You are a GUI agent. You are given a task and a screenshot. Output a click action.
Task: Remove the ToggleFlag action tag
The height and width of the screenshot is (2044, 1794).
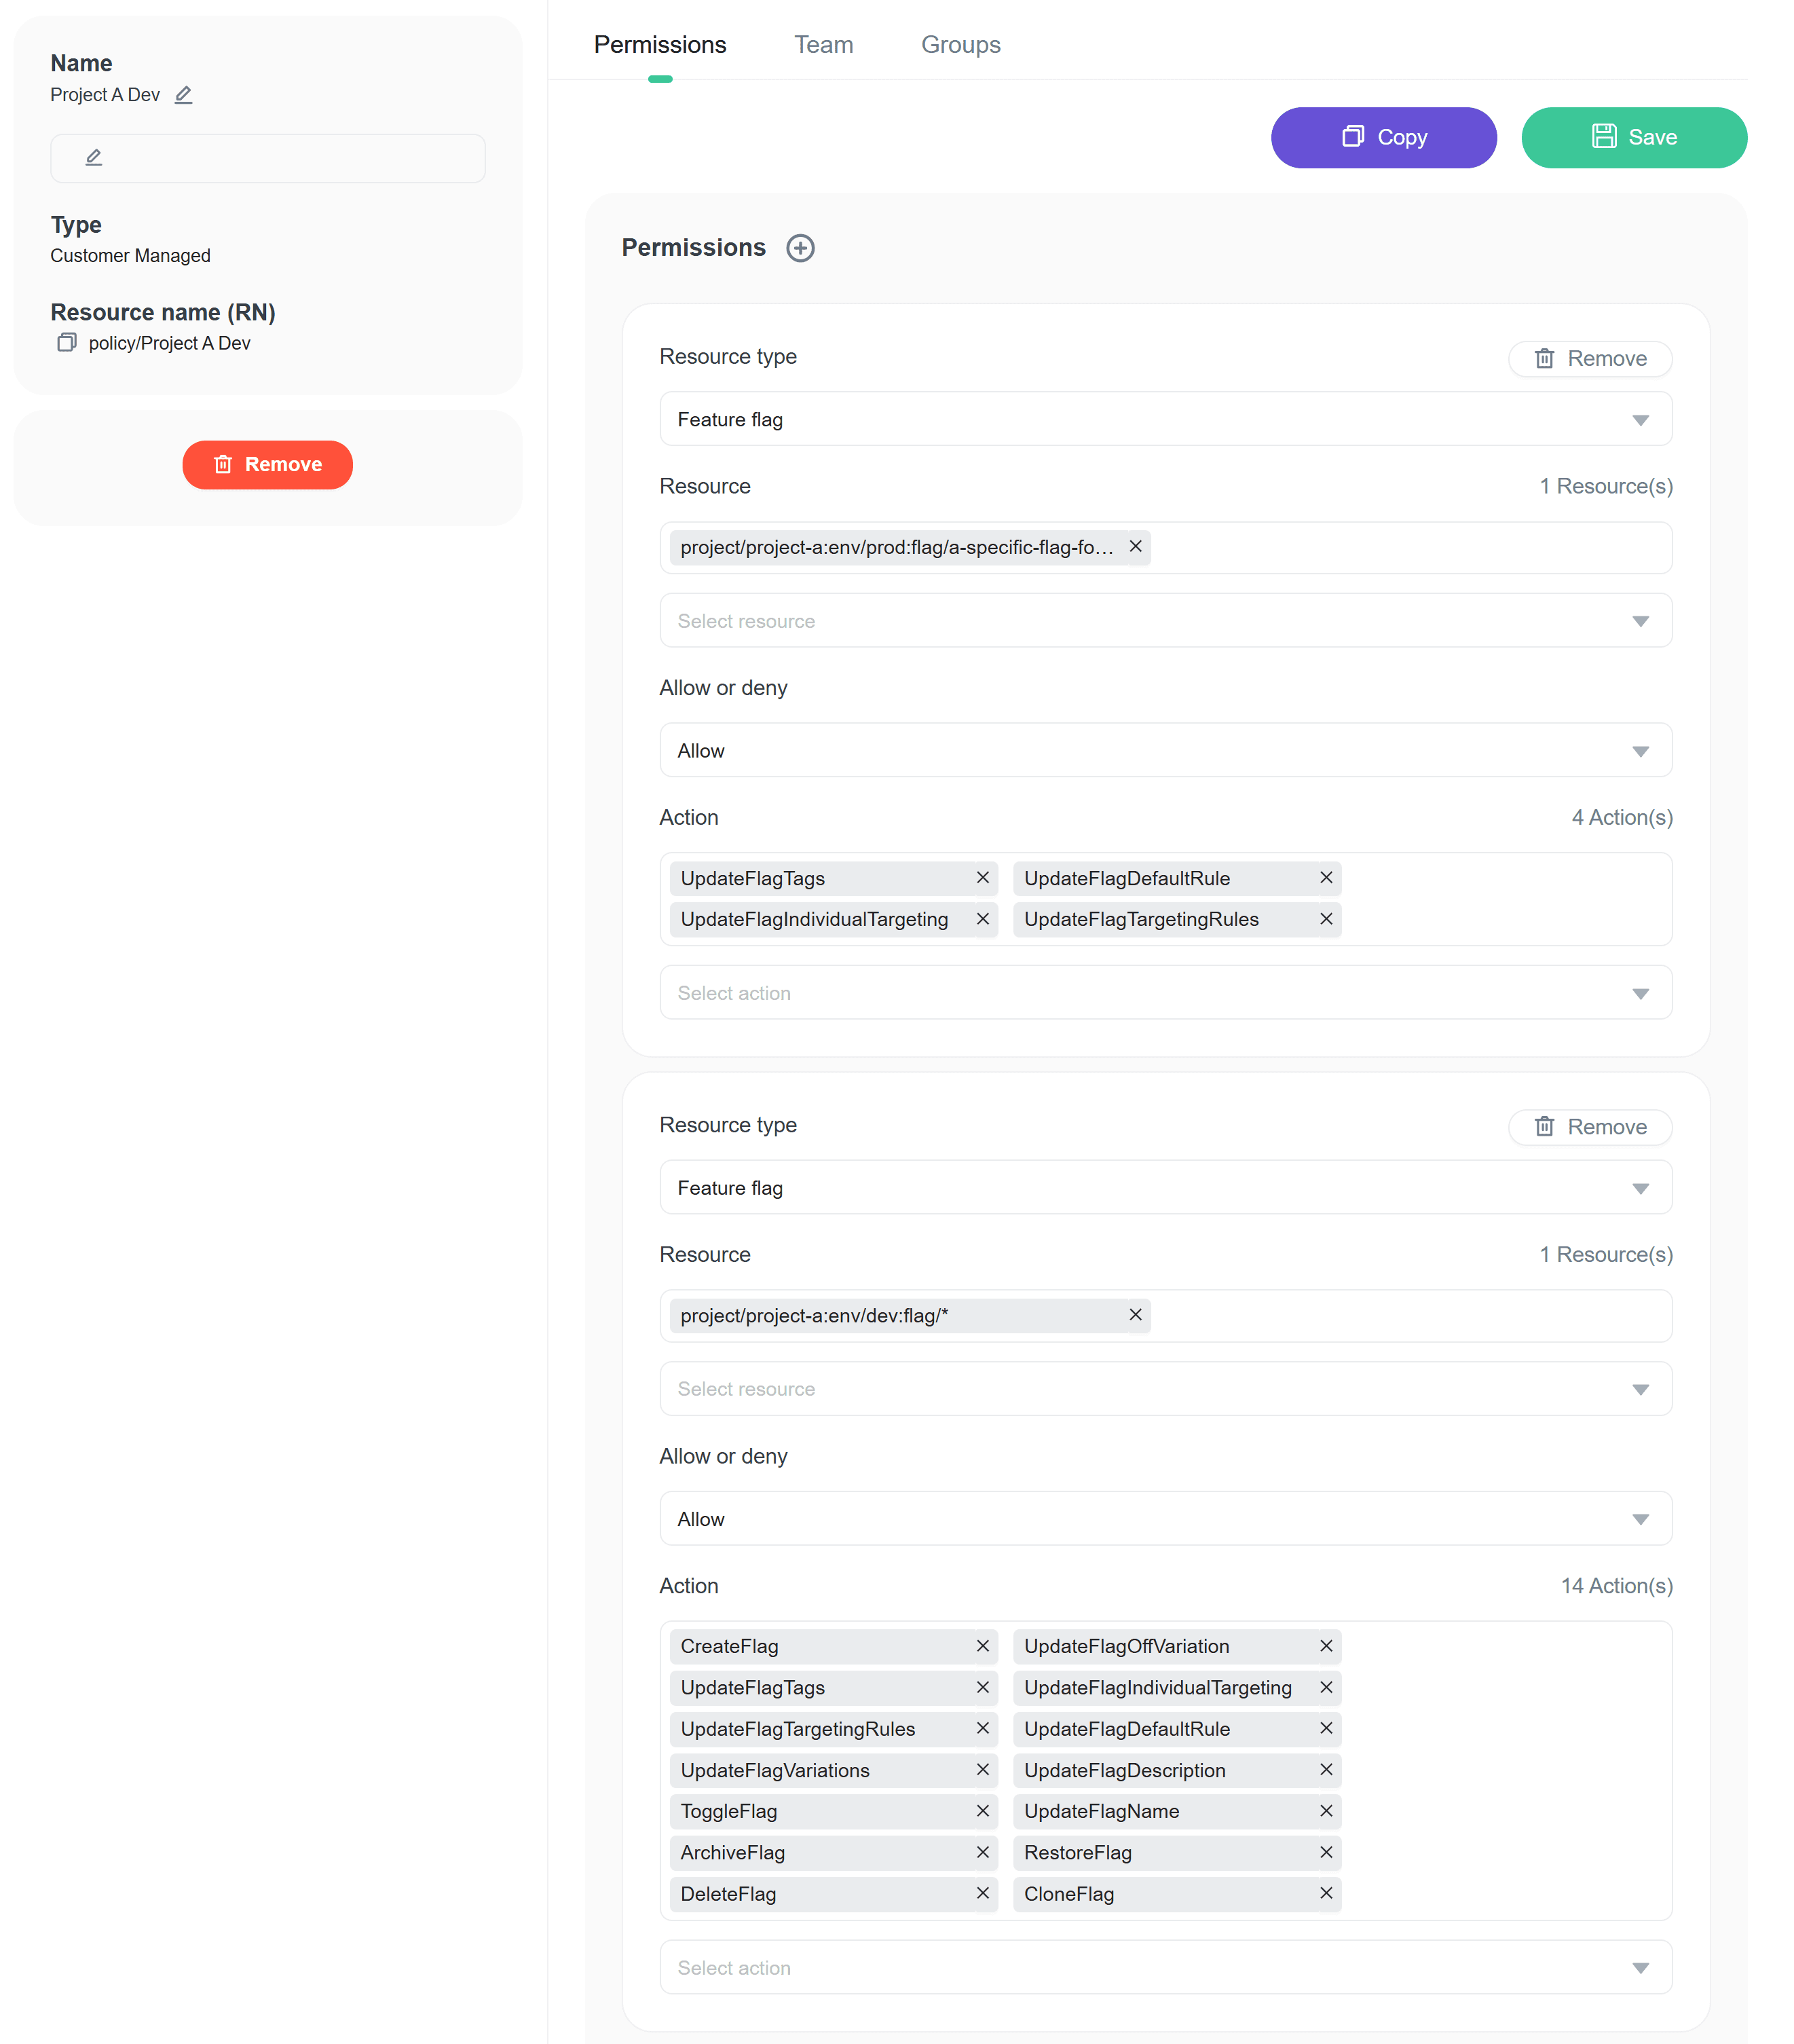983,1811
